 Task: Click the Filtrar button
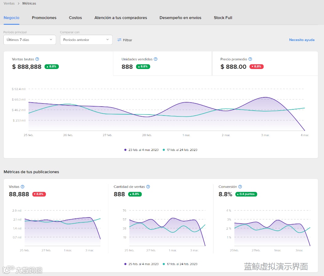(x=125, y=40)
